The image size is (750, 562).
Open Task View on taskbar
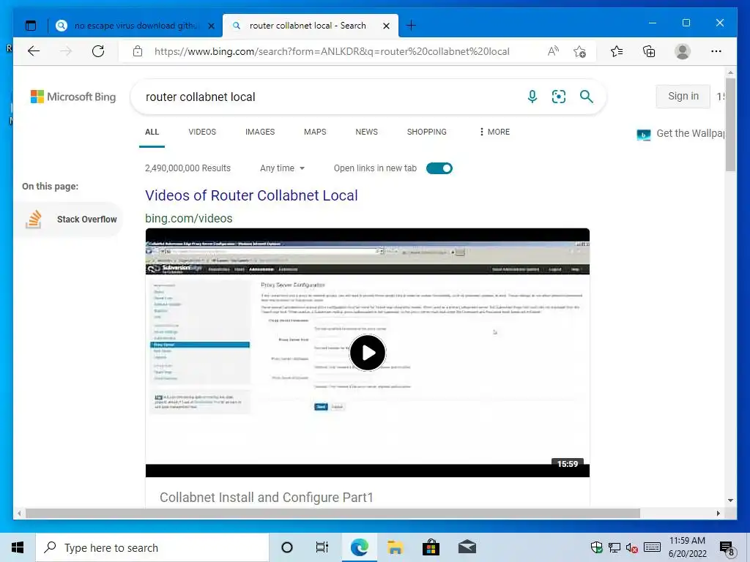pos(322,547)
